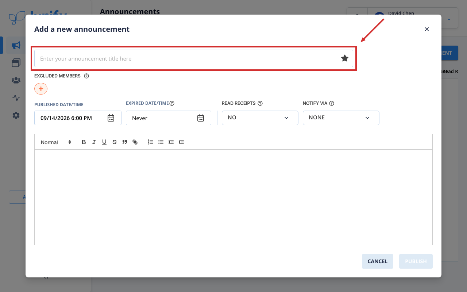
Task: Open the Normal text style dropdown
Action: click(x=56, y=142)
